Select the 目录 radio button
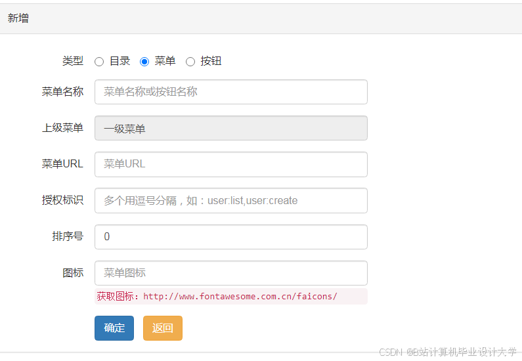The width and height of the screenshot is (522, 361). [99, 62]
